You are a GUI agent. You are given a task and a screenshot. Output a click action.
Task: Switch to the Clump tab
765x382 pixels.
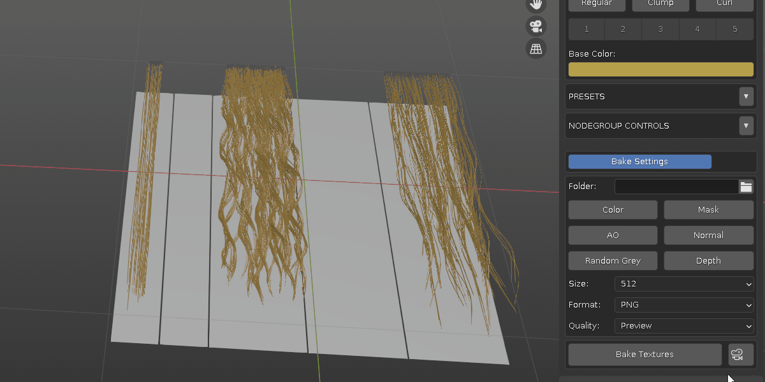pos(660,3)
